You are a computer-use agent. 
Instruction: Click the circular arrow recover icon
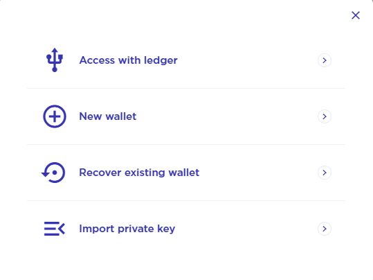pos(53,173)
